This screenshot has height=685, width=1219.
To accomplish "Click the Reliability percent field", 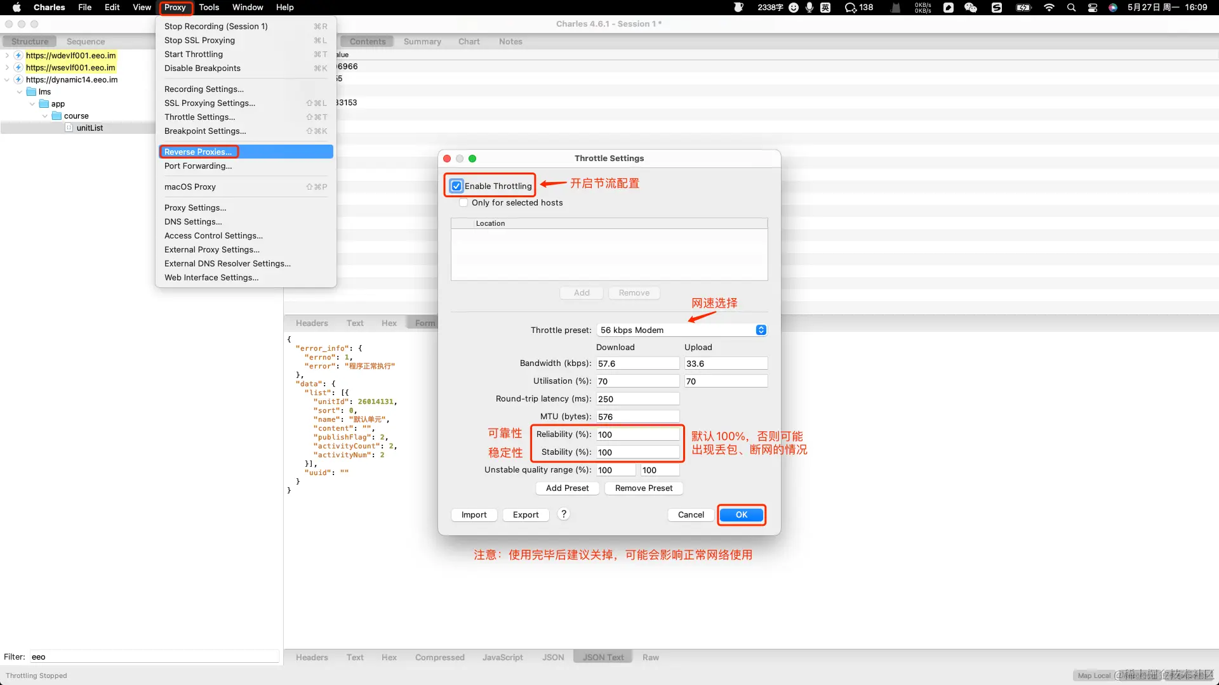I will pos(637,434).
